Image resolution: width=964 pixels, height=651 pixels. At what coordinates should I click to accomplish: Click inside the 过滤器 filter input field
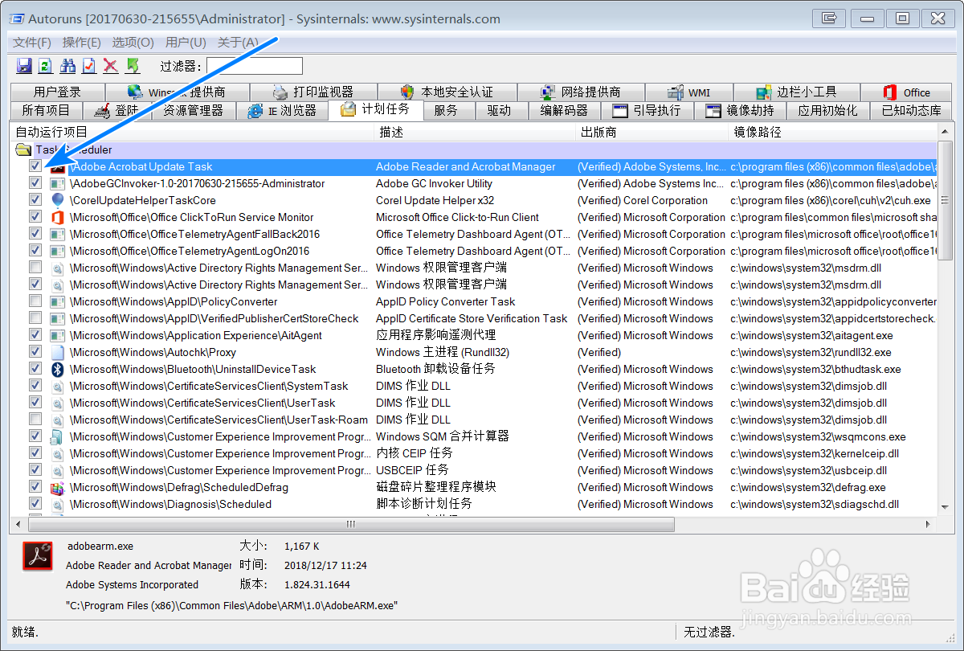tap(255, 66)
